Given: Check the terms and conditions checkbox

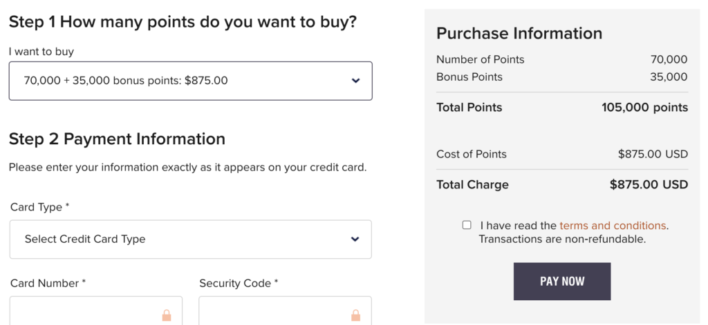Looking at the screenshot, I should (467, 225).
